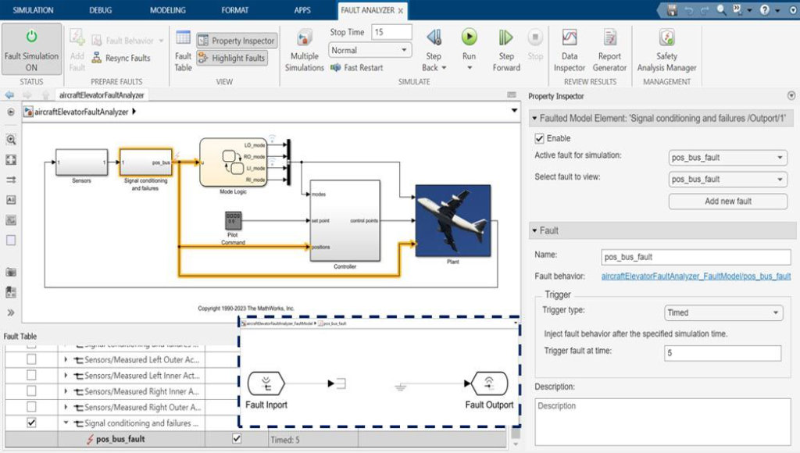Click the Trigger fault at time field

pyautogui.click(x=723, y=353)
